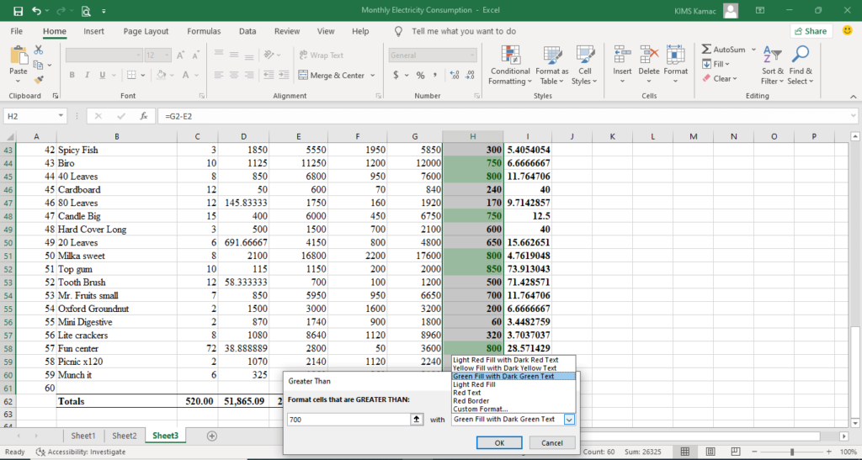
Task: Click the Share button
Action: point(811,31)
